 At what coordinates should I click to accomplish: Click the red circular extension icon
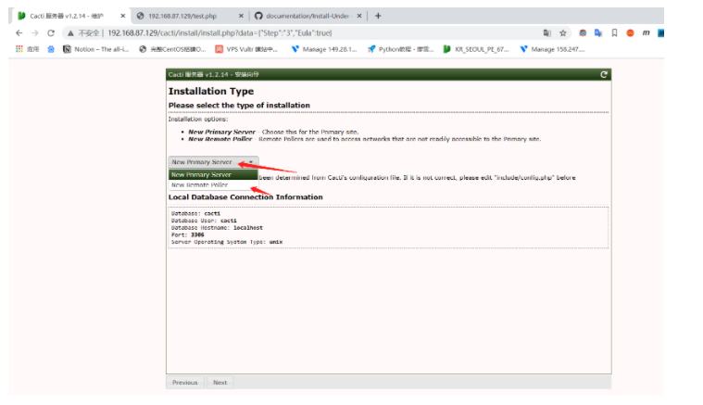[630, 32]
